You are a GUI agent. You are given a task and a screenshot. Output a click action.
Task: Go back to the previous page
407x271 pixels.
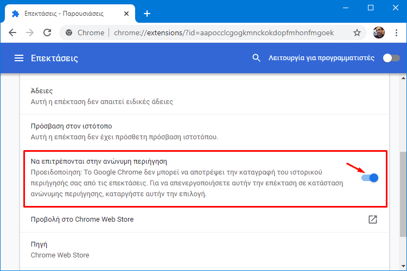(12, 33)
